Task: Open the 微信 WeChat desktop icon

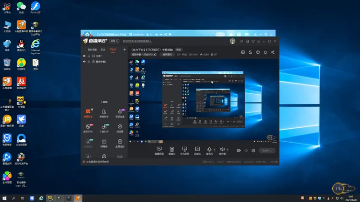Action: [21, 8]
